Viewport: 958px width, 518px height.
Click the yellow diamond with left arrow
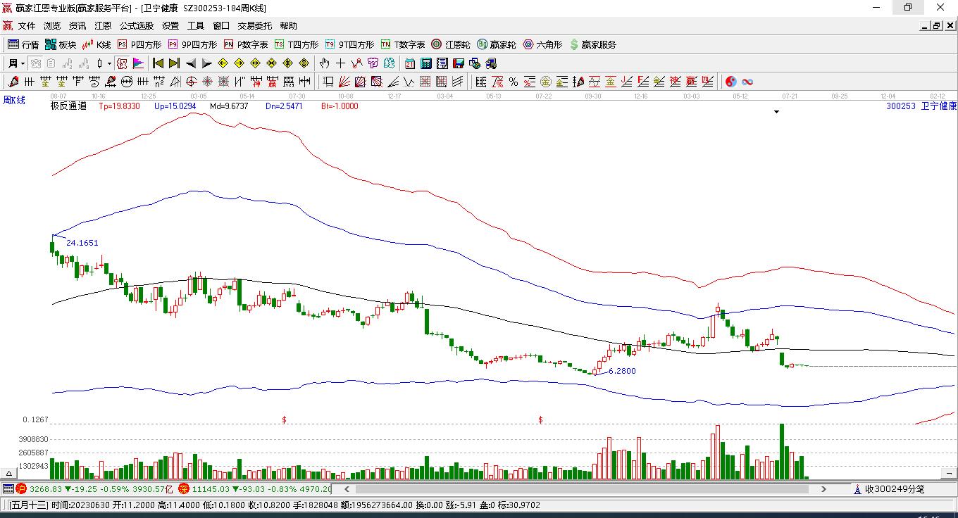[x=223, y=63]
